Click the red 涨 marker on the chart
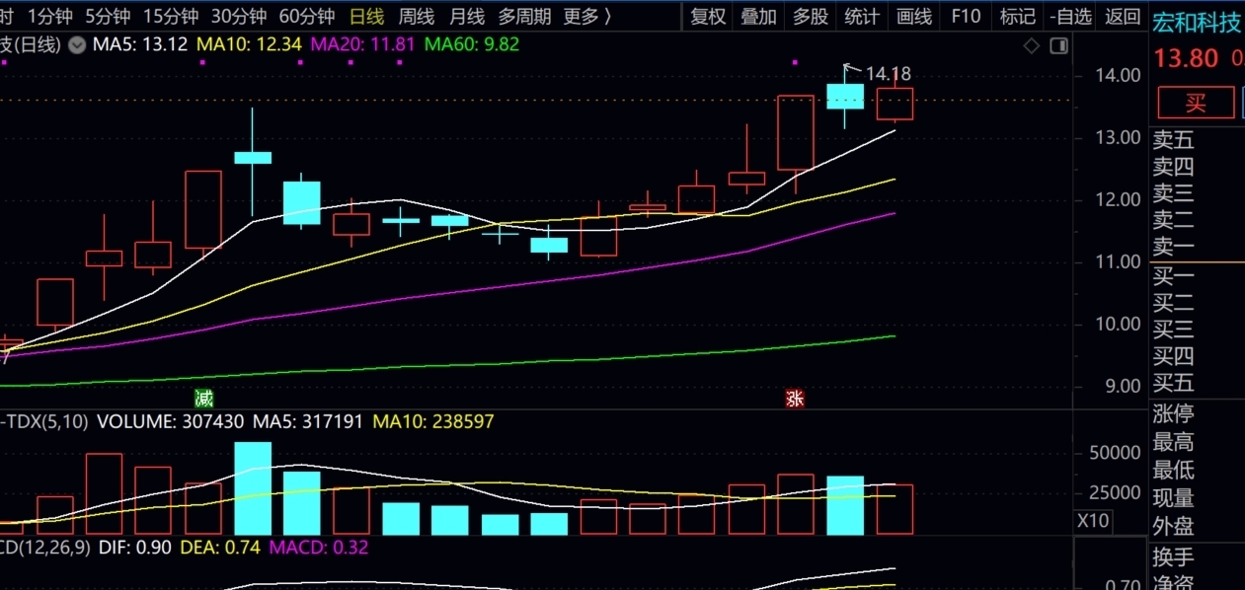The image size is (1245, 590). point(795,399)
